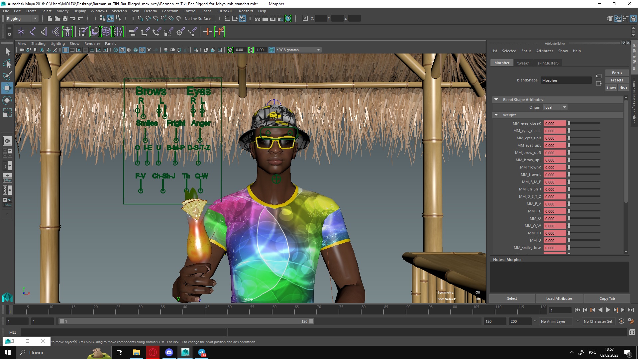Screen dimensions: 638x359
Task: Click the skinCluster5 tab
Action: (x=548, y=63)
